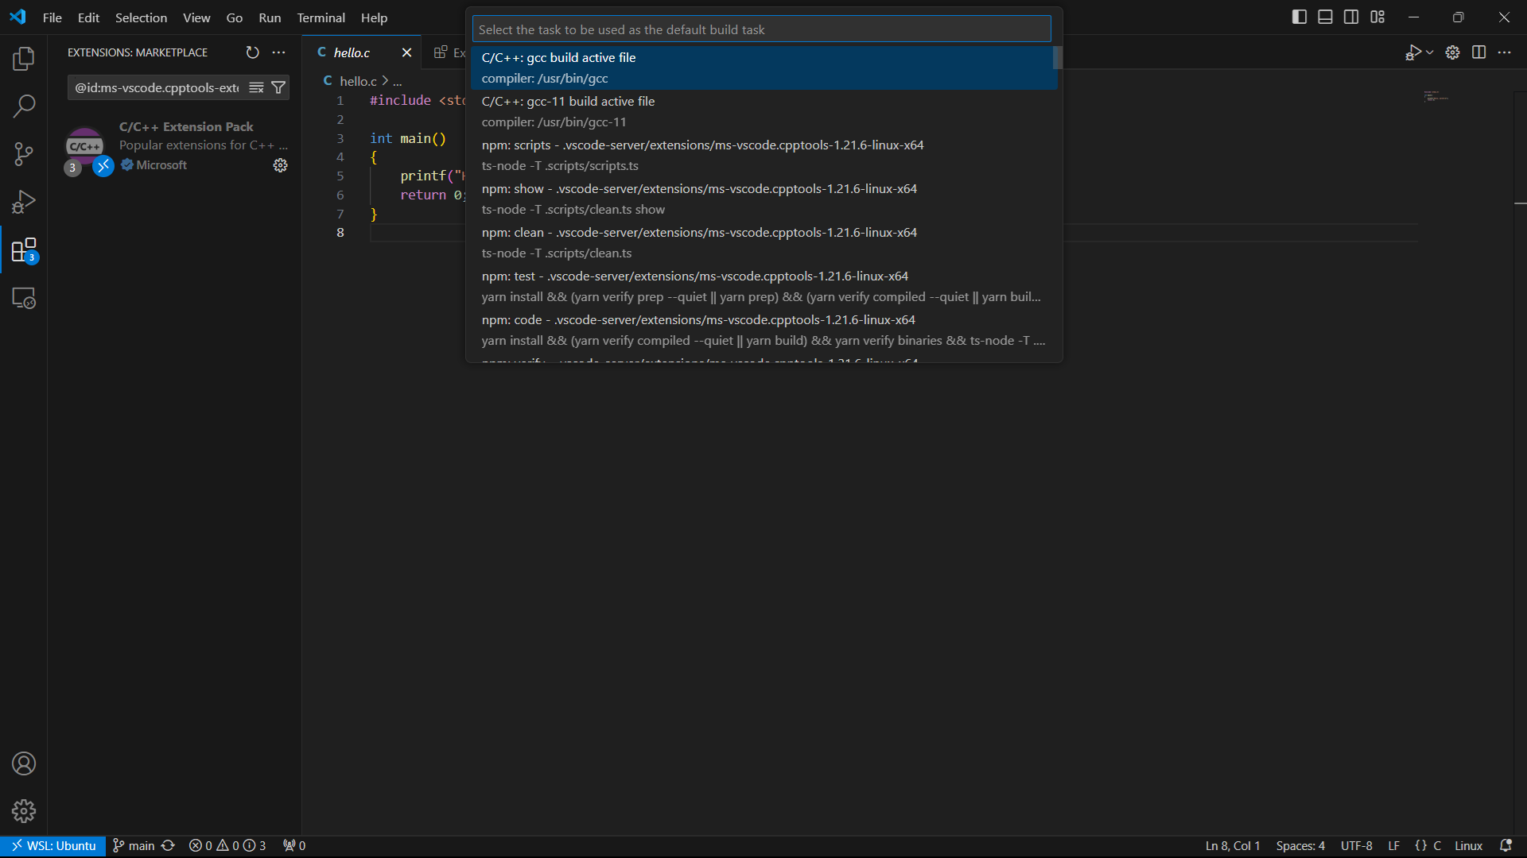Open the Terminal menu

(321, 17)
